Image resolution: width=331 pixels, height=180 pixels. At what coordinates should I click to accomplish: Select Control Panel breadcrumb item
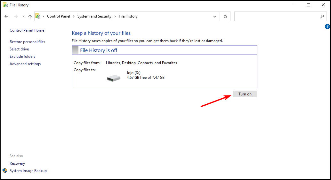tap(59, 16)
